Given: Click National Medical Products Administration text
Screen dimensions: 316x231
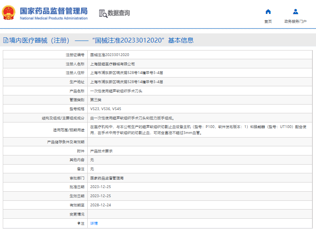Looking at the screenshot, I should (54, 18).
